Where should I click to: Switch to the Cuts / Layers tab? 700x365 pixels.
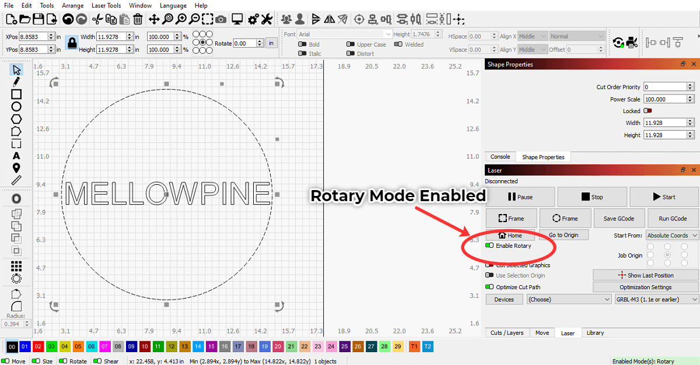507,333
